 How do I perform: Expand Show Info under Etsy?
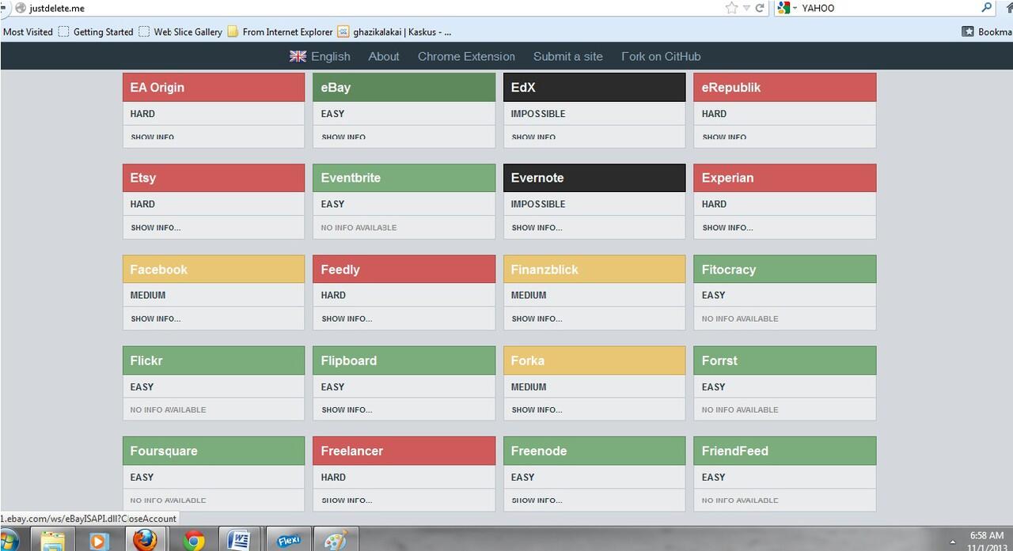point(156,228)
